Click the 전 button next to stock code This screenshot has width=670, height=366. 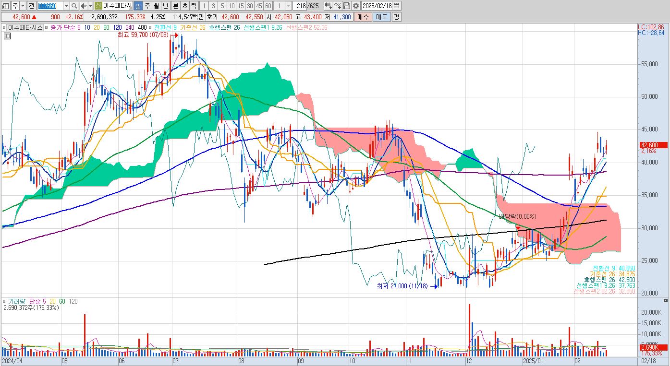(x=31, y=6)
